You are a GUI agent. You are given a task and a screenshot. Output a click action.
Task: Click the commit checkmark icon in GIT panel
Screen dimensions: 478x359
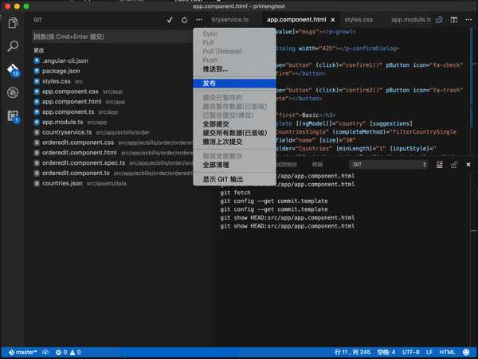170,20
